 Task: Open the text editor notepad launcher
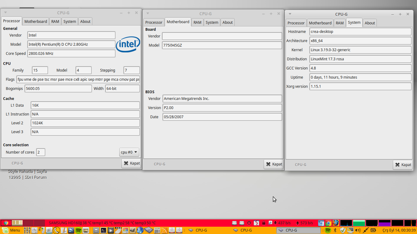(64, 230)
